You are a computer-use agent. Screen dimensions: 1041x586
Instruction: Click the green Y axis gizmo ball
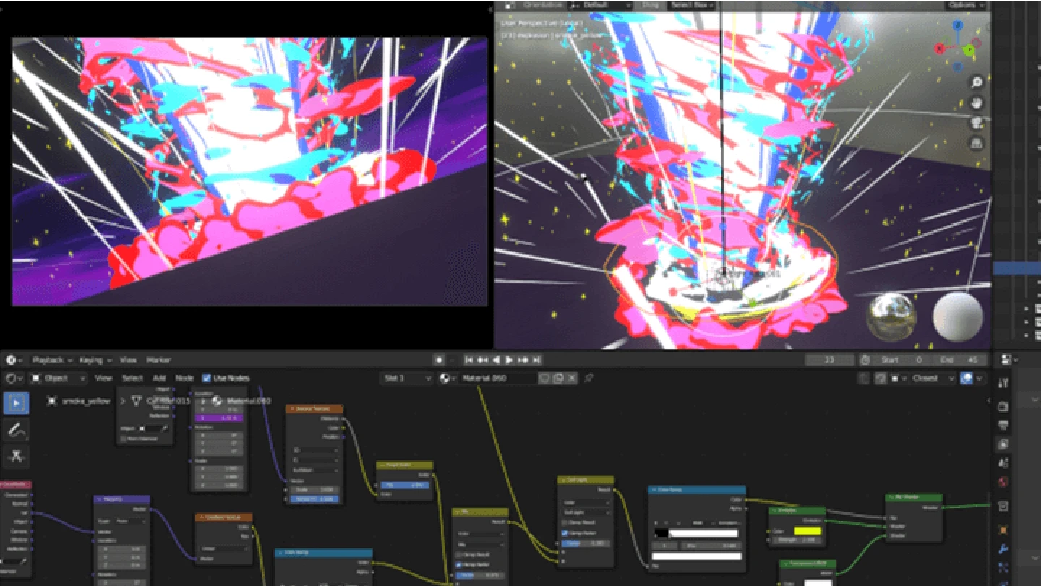pyautogui.click(x=969, y=50)
